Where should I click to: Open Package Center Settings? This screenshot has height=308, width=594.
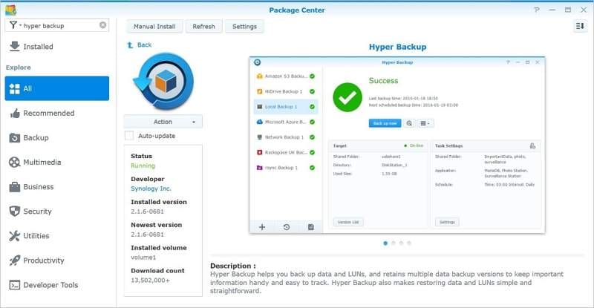pos(244,27)
